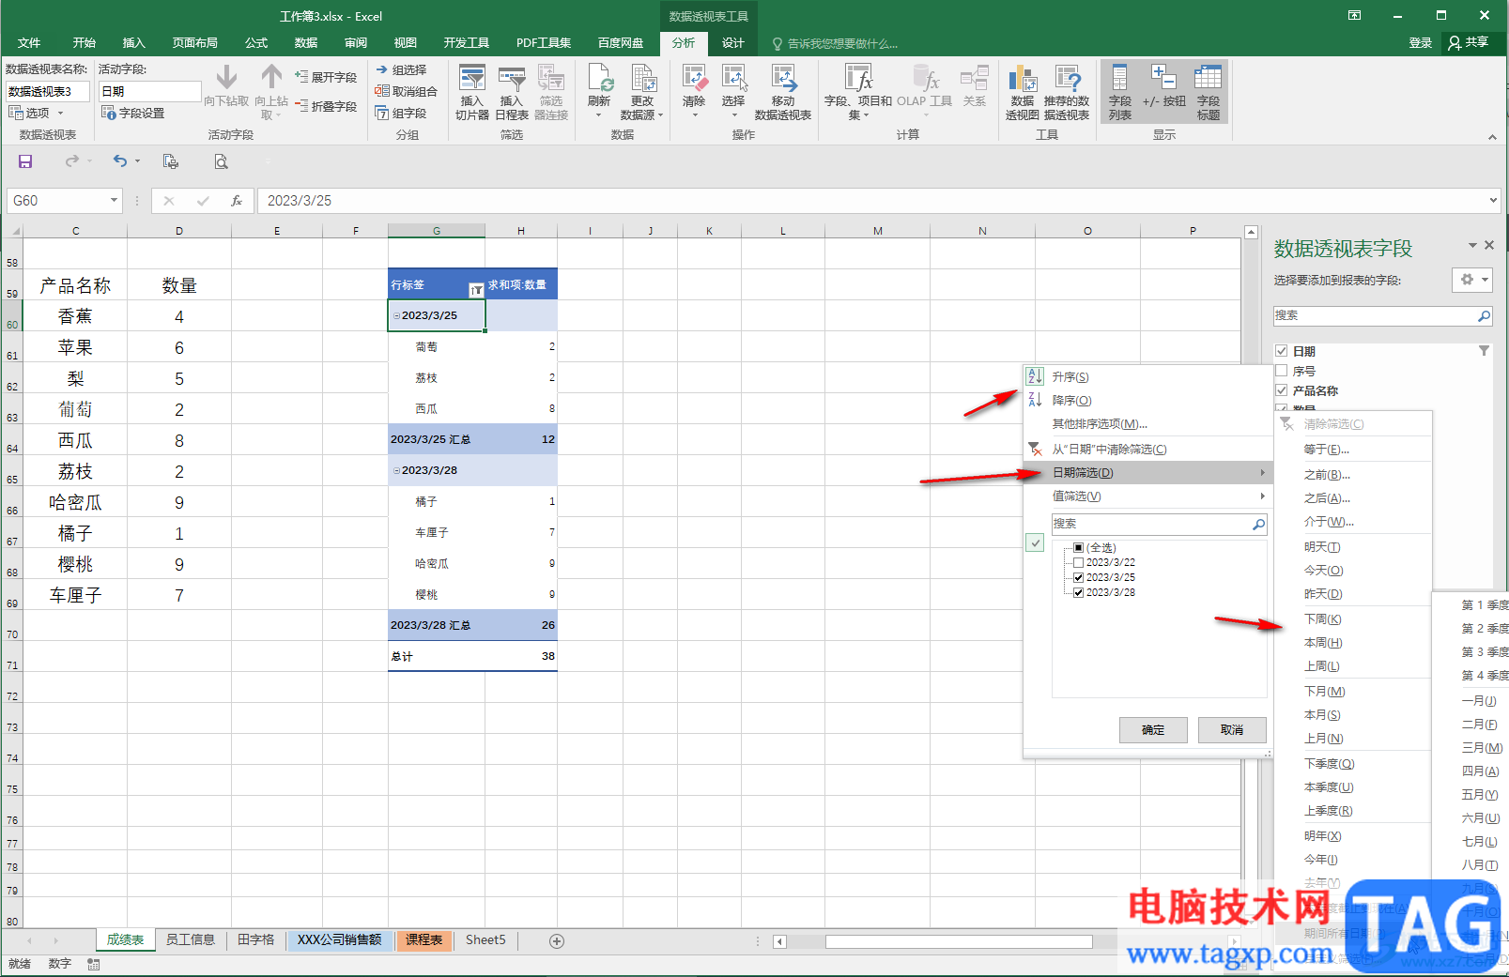Click Expand Field
This screenshot has width=1509, height=977.
326,77
